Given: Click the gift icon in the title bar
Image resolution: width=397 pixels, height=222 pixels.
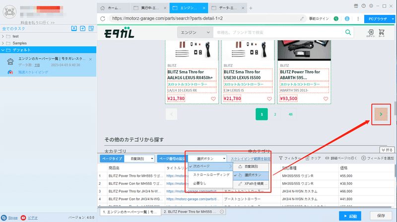Looking at the screenshot, I should pos(356,6).
